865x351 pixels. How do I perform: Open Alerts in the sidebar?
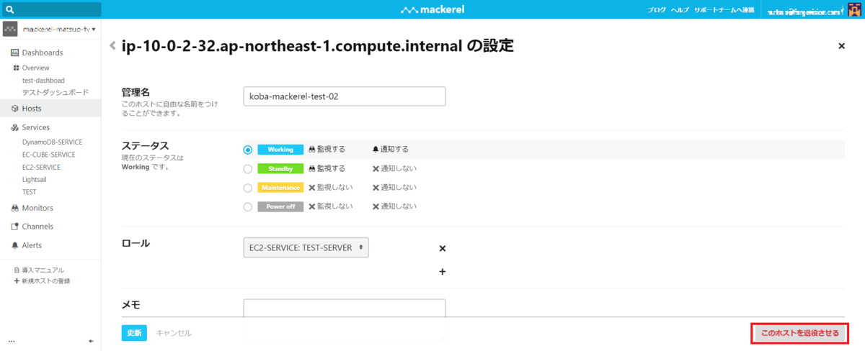32,245
